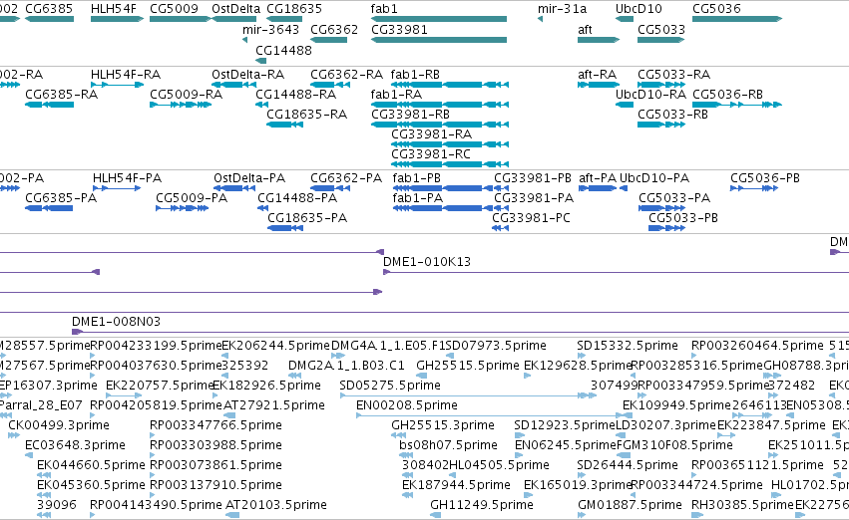Open the CG5033-RA transcript label

pyautogui.click(x=673, y=74)
